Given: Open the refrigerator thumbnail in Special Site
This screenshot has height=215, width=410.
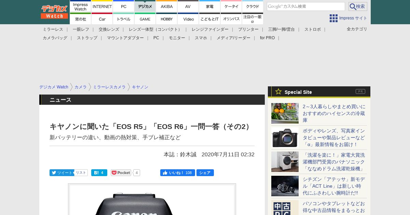Looking at the screenshot, I should (x=285, y=113).
